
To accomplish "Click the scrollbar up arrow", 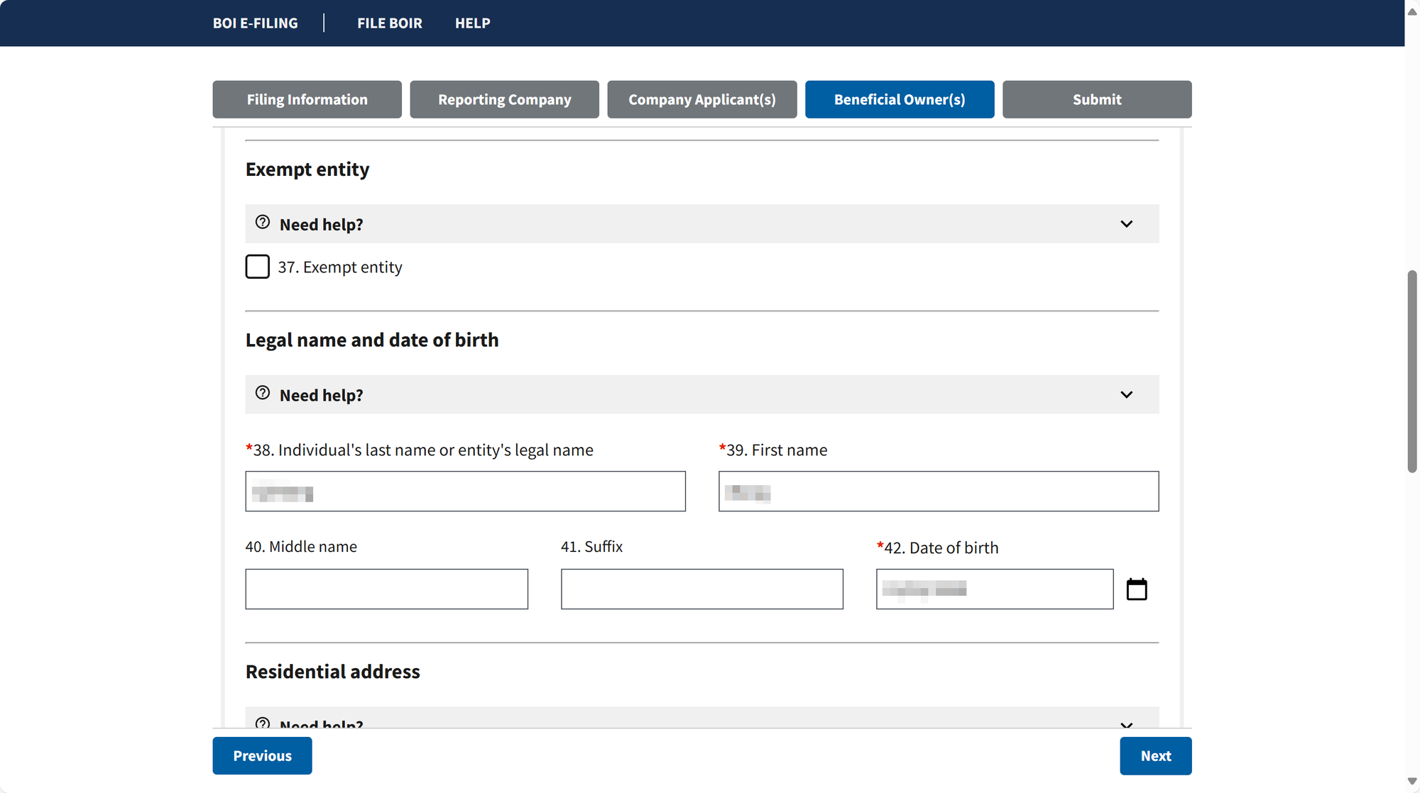I will (1412, 11).
